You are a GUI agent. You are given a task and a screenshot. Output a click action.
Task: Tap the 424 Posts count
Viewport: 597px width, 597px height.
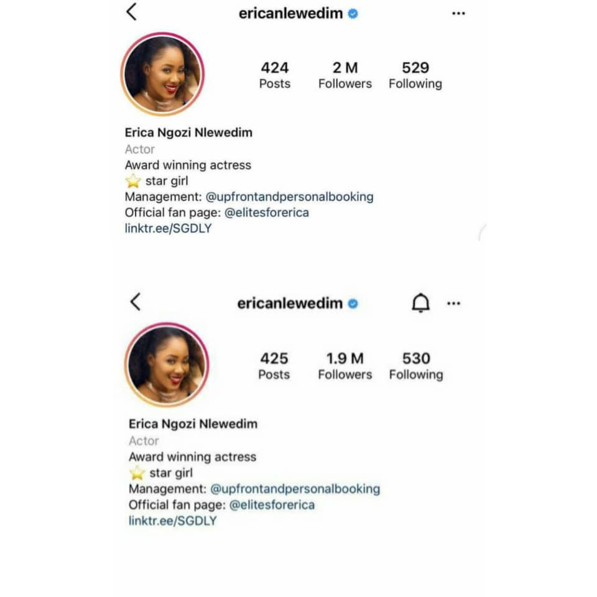[274, 75]
